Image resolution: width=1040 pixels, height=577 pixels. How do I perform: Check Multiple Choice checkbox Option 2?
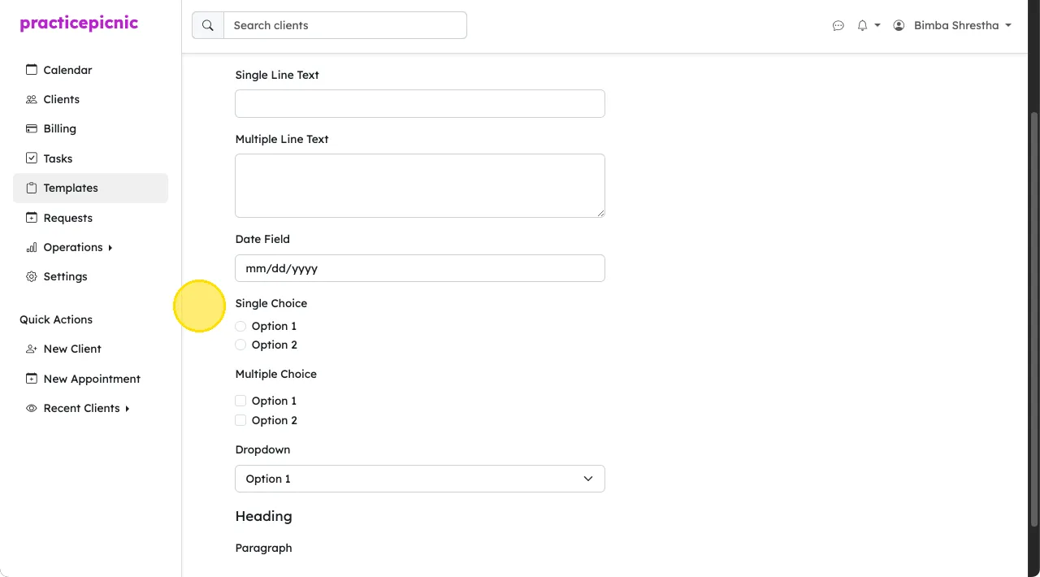[240, 420]
